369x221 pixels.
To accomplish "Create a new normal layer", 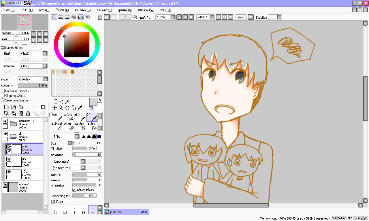I will [x=6, y=107].
